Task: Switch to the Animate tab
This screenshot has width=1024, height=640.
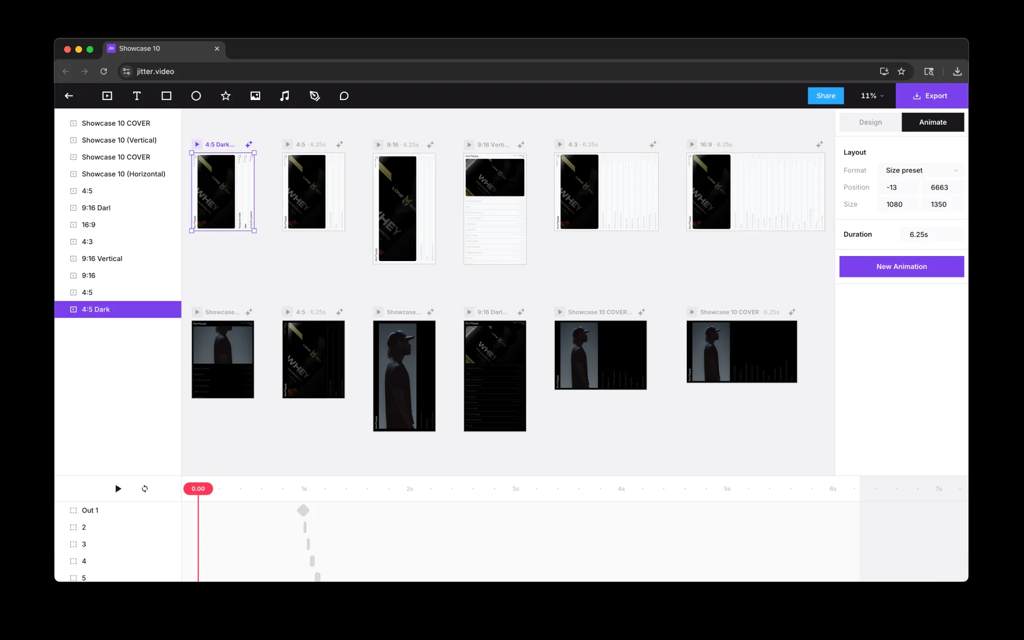Action: coord(932,122)
